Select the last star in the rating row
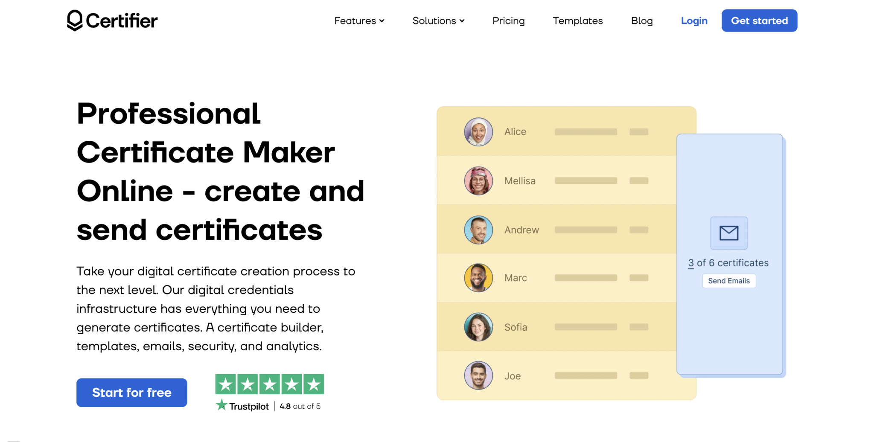The image size is (874, 442). [x=315, y=384]
